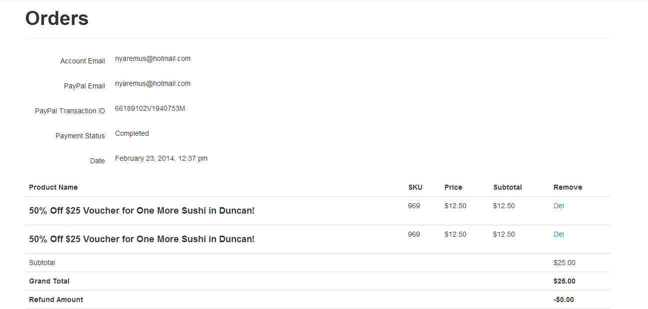Click the account email nyaremus@hotmail.com value
This screenshot has width=648, height=309.
point(152,58)
